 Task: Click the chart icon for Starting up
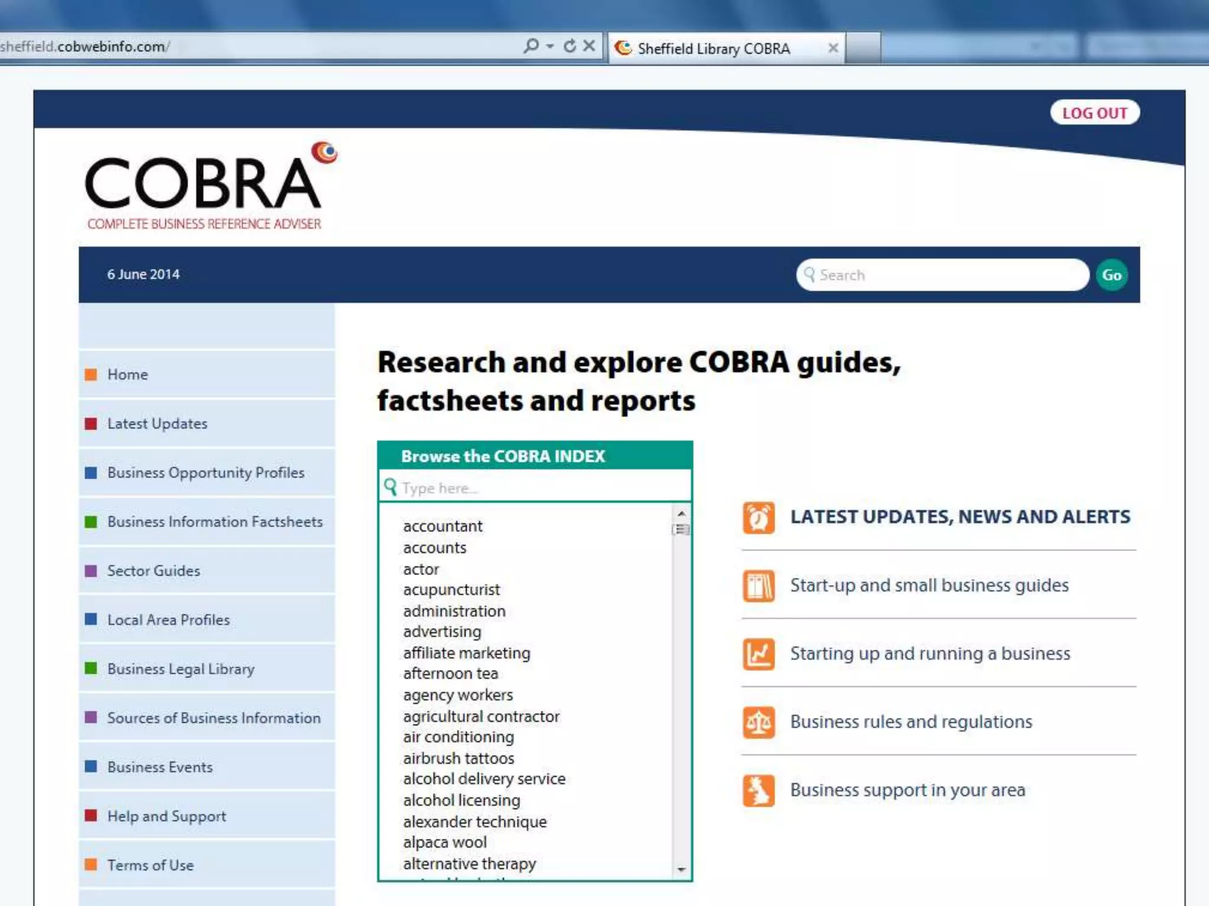tap(759, 654)
